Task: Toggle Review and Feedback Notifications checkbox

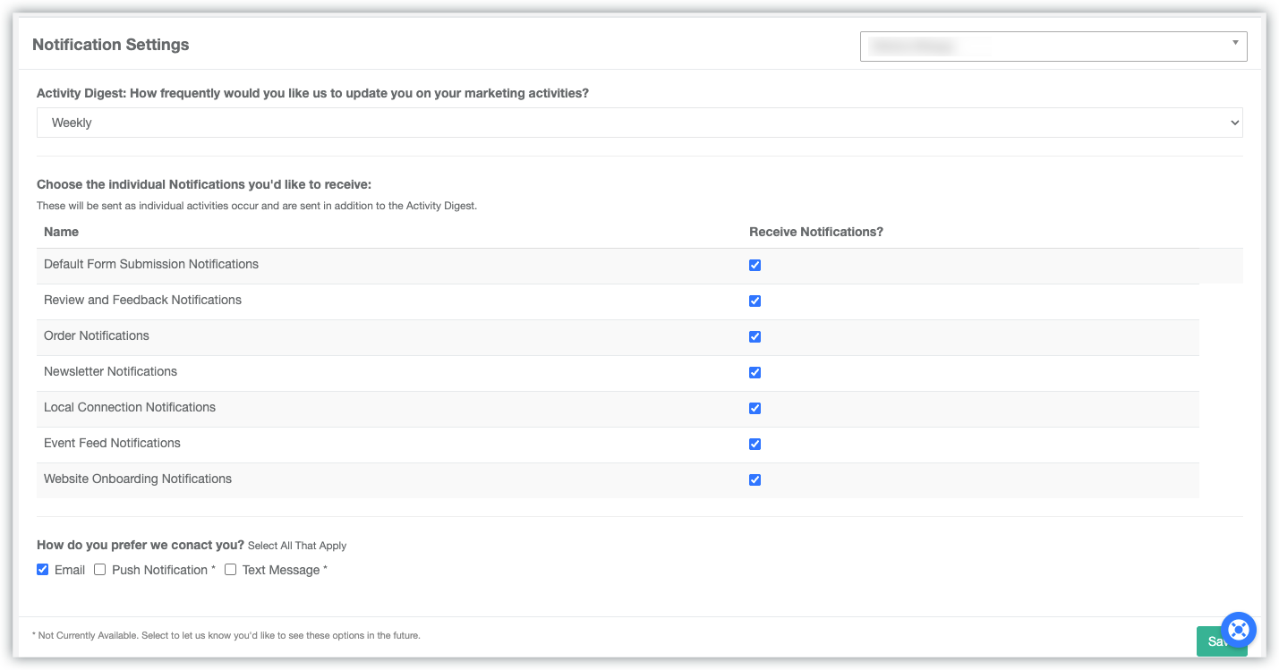Action: click(x=755, y=301)
